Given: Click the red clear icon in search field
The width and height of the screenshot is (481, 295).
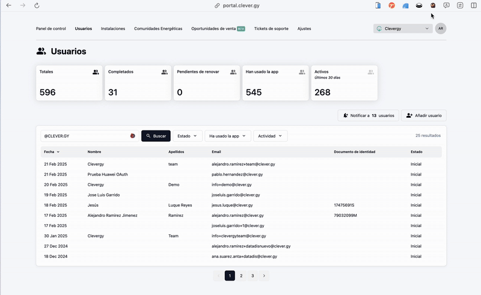Looking at the screenshot, I should coord(132,136).
